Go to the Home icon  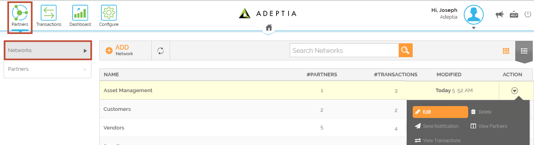[269, 28]
